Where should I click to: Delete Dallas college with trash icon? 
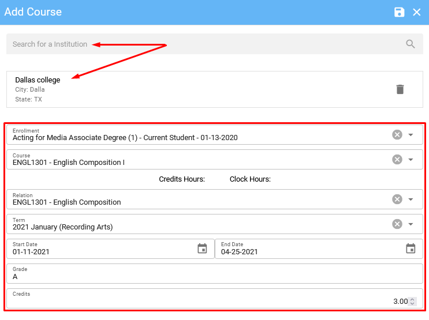(x=400, y=89)
